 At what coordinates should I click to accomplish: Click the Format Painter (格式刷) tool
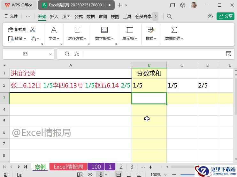(x=17, y=30)
